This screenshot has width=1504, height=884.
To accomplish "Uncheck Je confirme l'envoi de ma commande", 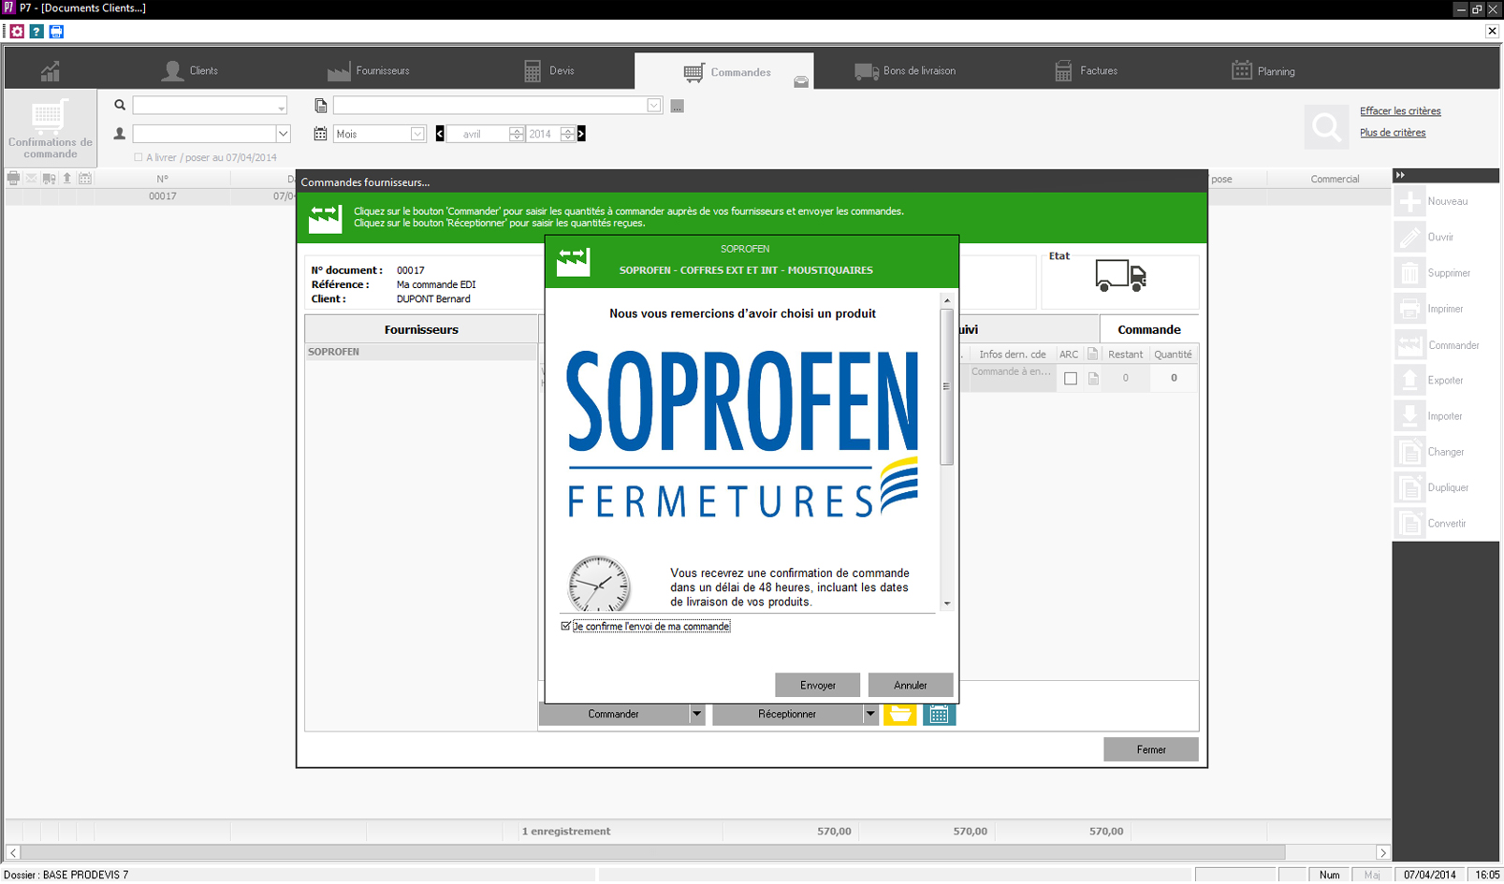I will coord(565,627).
